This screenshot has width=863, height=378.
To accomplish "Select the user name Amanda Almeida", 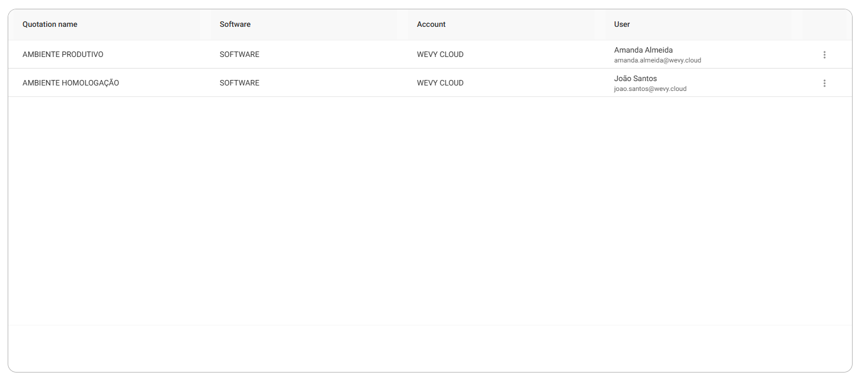I will click(643, 50).
